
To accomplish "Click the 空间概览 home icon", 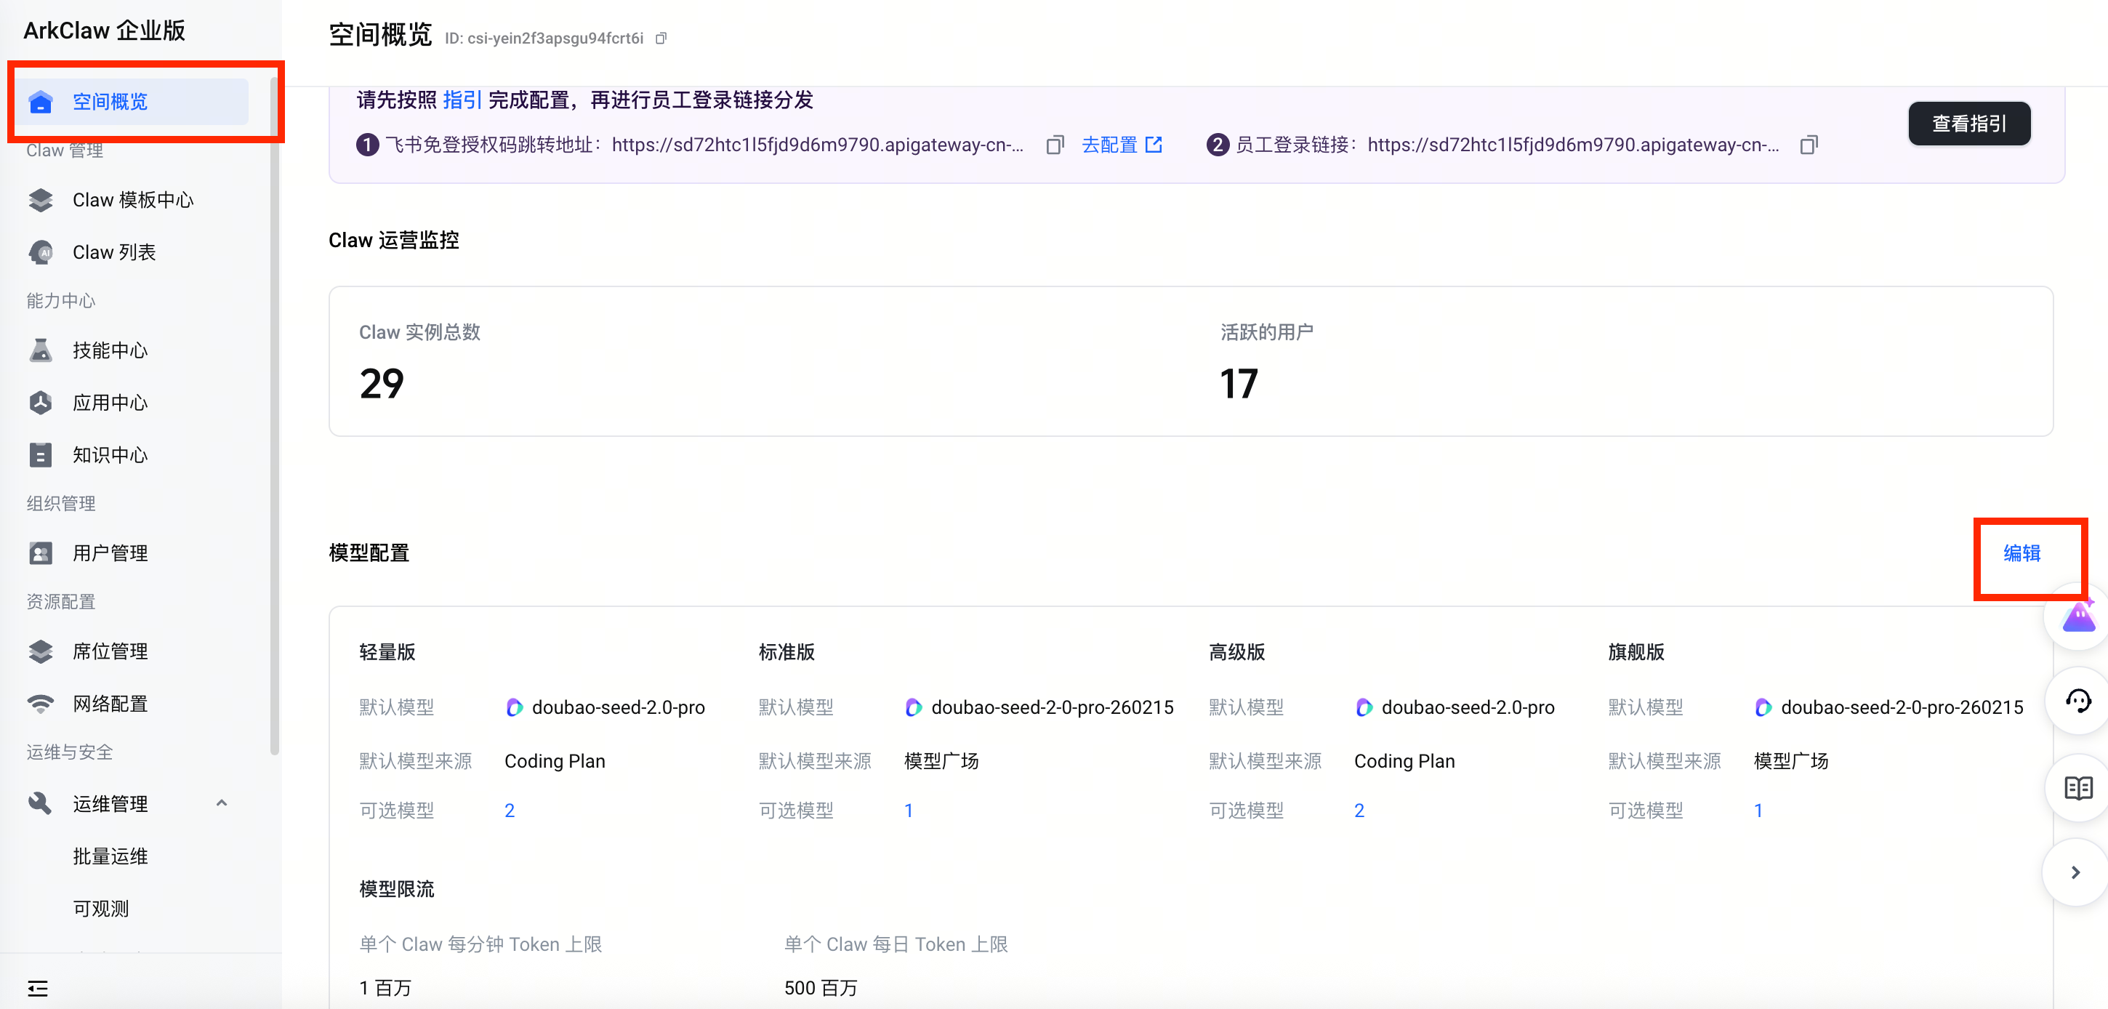I will point(40,102).
